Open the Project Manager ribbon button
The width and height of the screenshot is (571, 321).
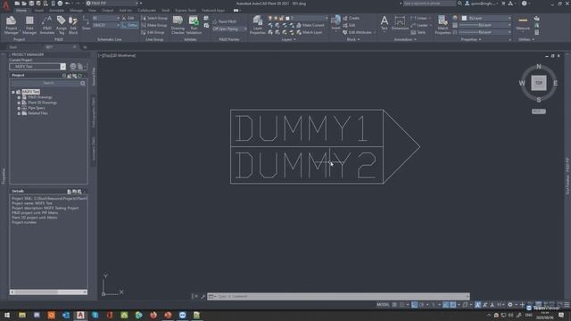point(12,25)
